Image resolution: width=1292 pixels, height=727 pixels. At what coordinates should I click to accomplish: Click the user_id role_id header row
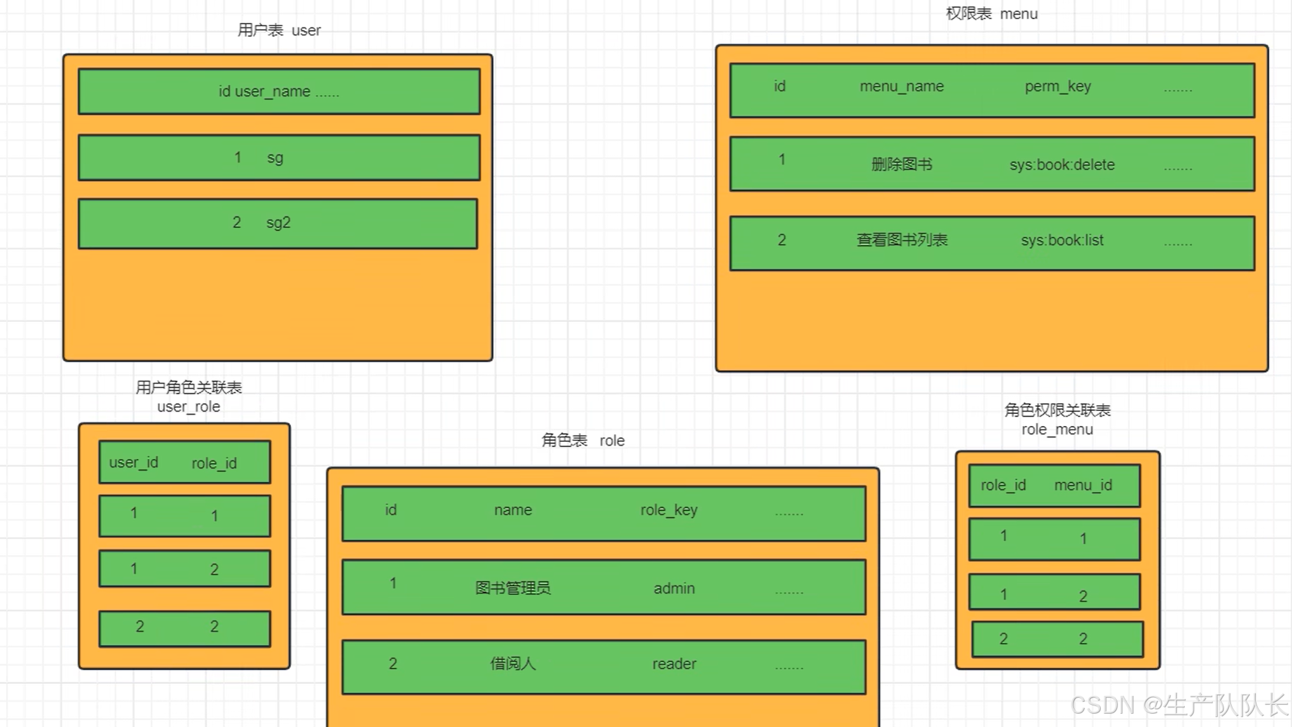click(183, 462)
